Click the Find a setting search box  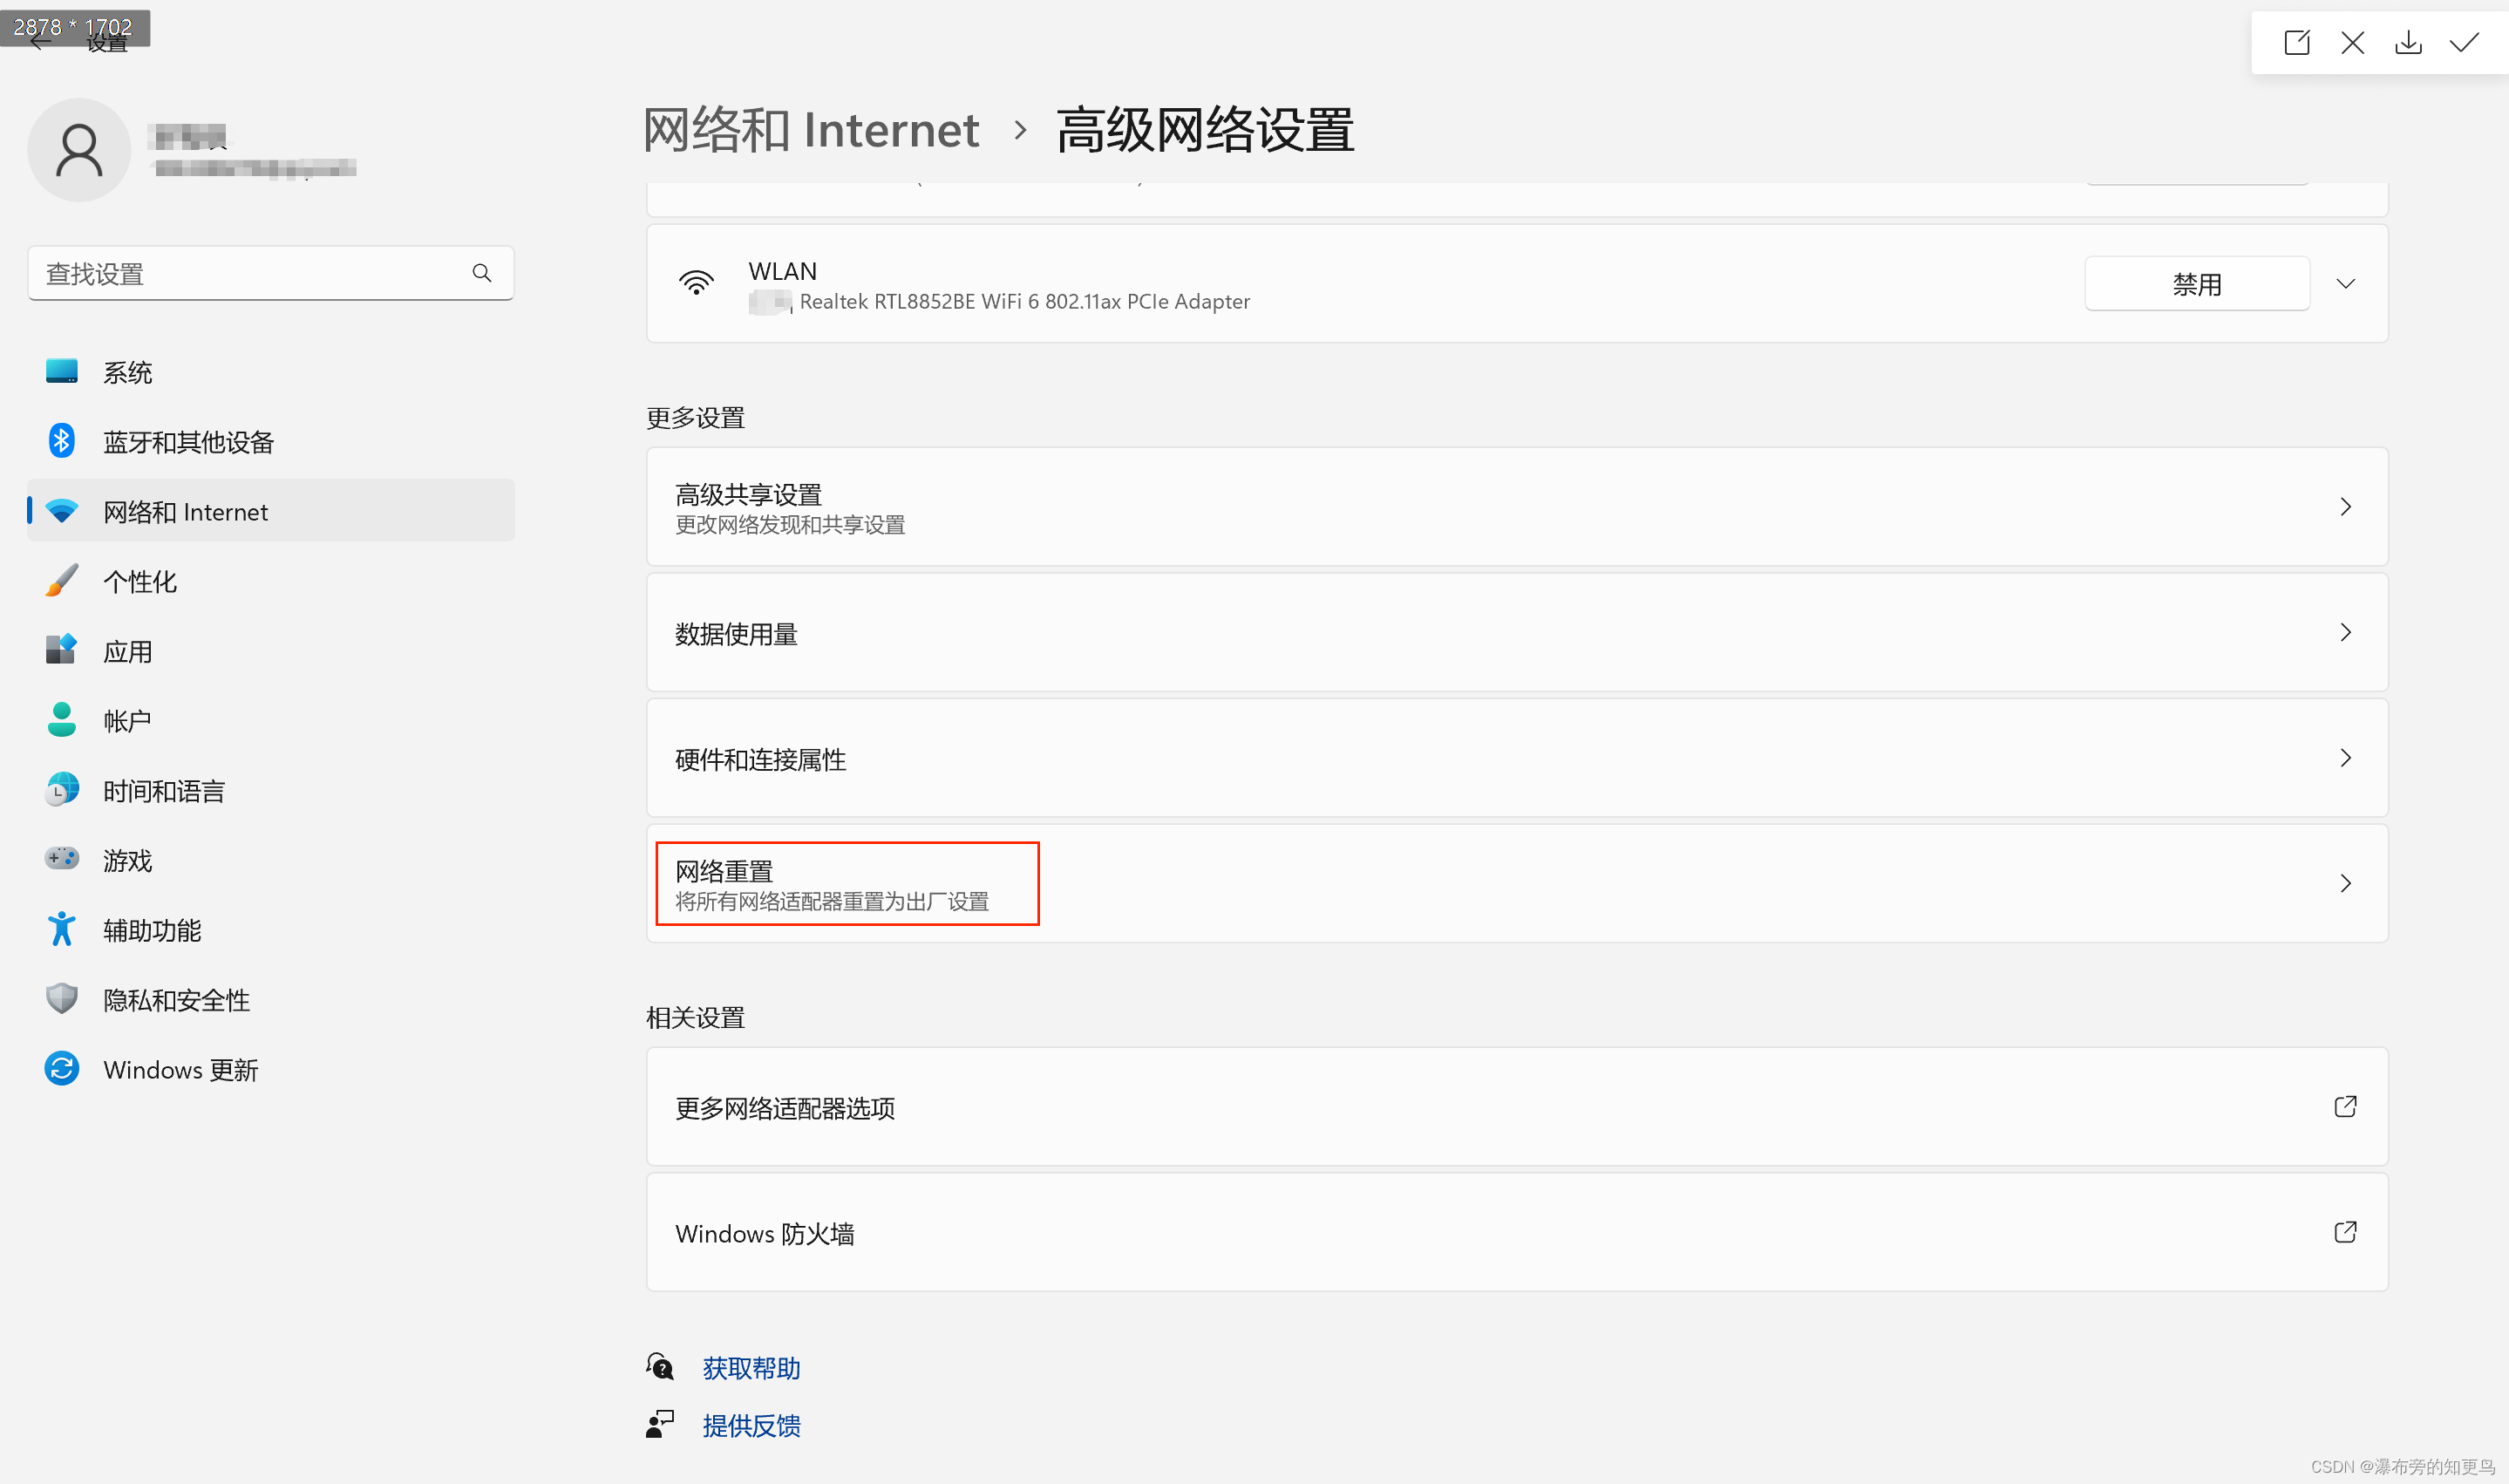click(250, 273)
